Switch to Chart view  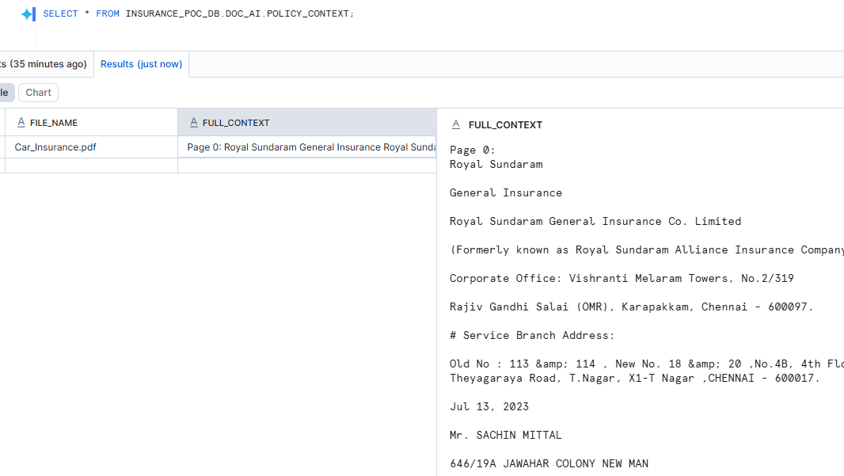coord(37,92)
